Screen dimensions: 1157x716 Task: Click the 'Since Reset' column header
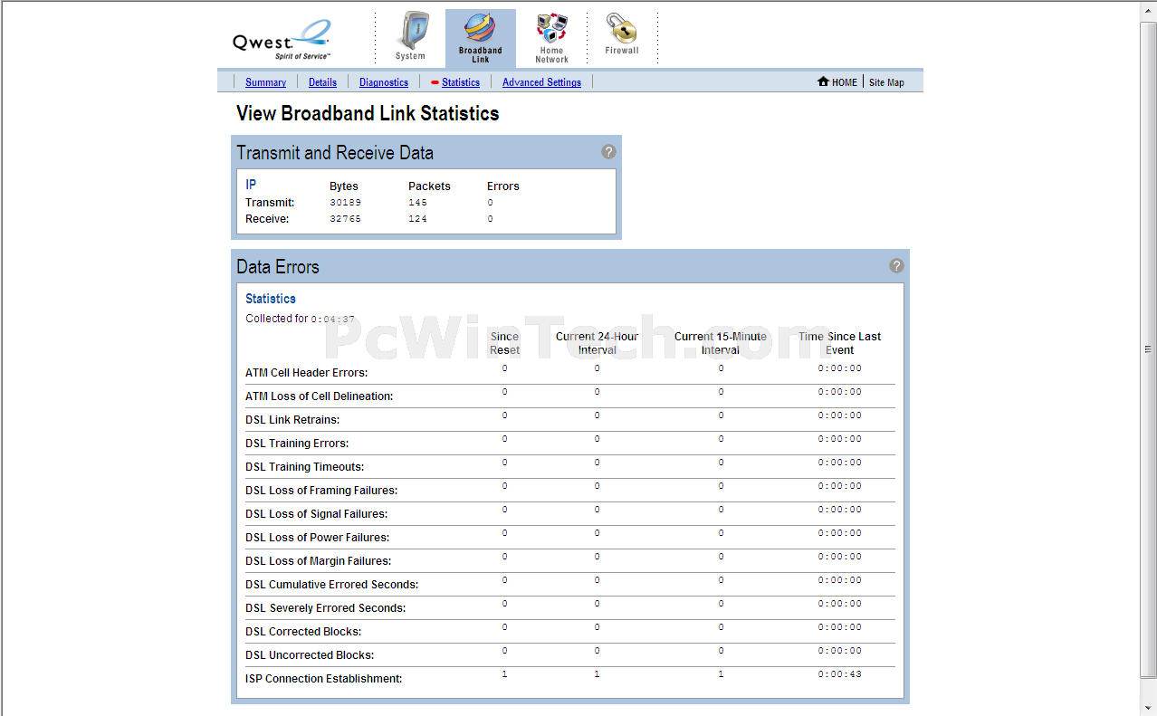click(504, 343)
